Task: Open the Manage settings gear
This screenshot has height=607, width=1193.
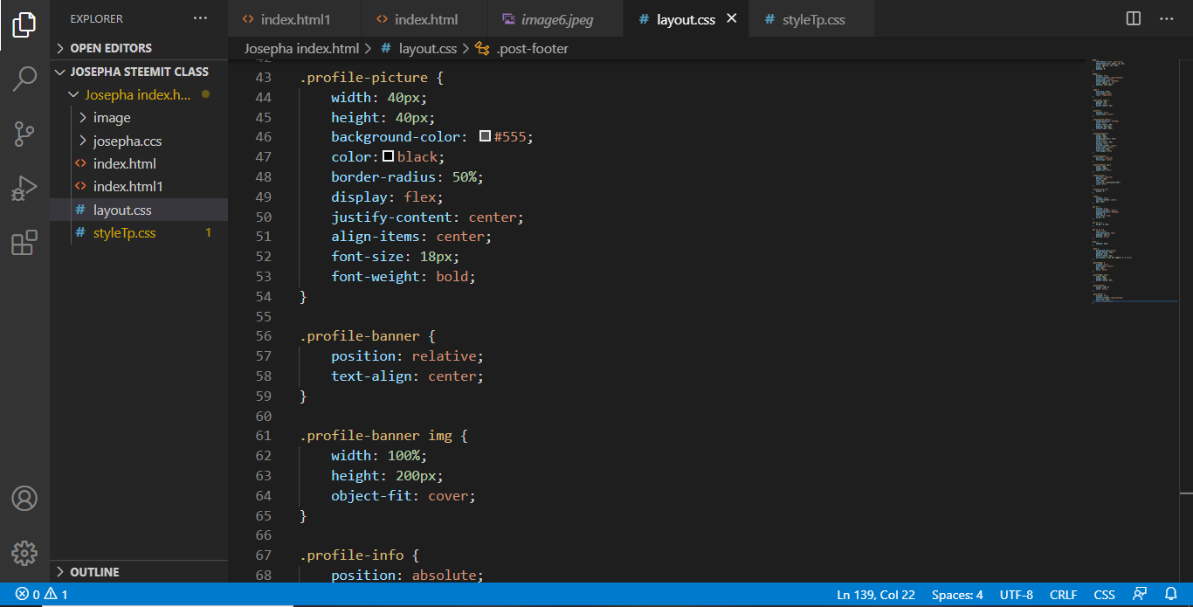Action: pyautogui.click(x=24, y=553)
